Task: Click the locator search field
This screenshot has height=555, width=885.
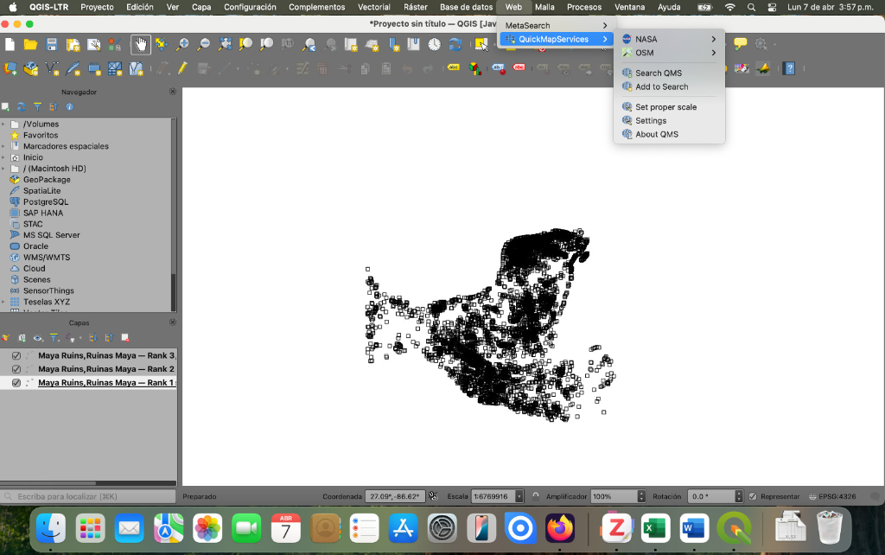Action: 89,496
